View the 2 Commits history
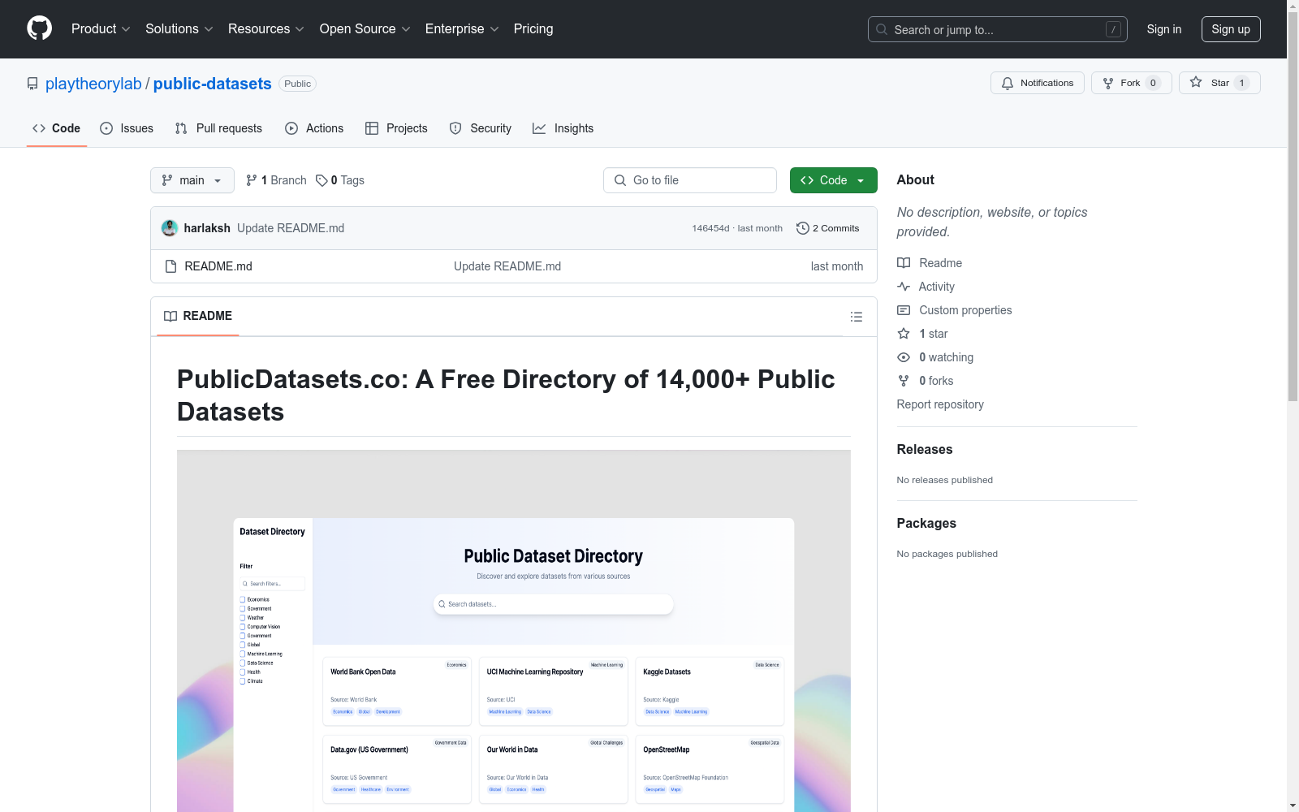This screenshot has height=812, width=1299. (828, 228)
